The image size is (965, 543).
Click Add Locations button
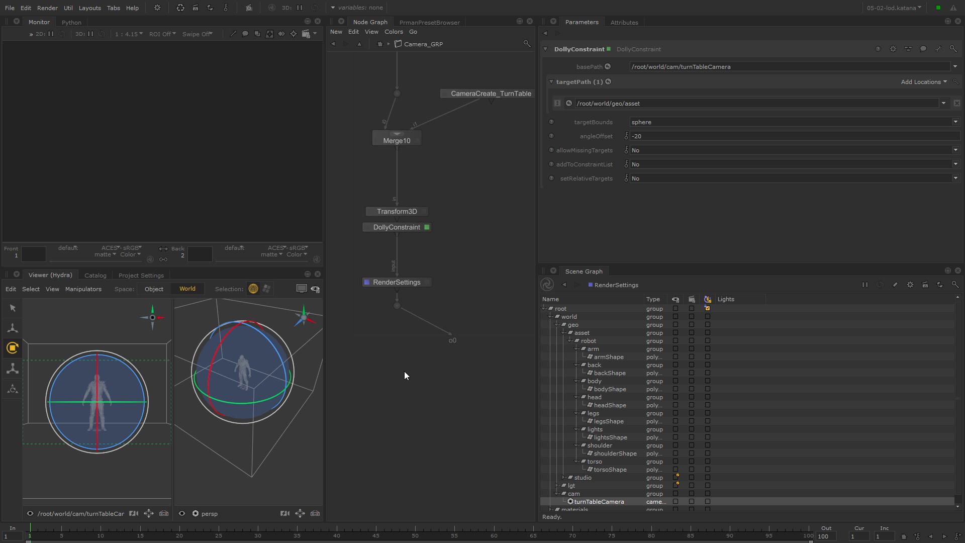[923, 81]
